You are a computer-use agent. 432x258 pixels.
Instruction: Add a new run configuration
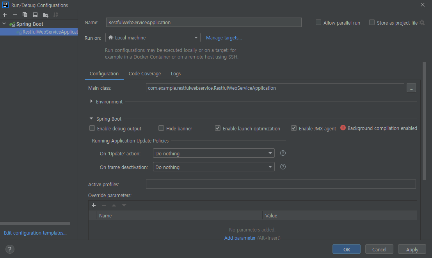click(5, 15)
